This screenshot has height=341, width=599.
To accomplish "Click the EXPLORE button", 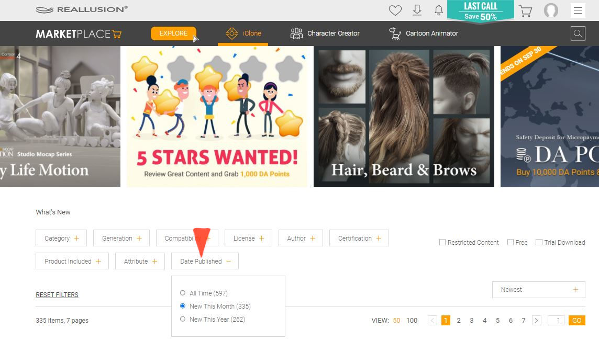I will pyautogui.click(x=173, y=33).
